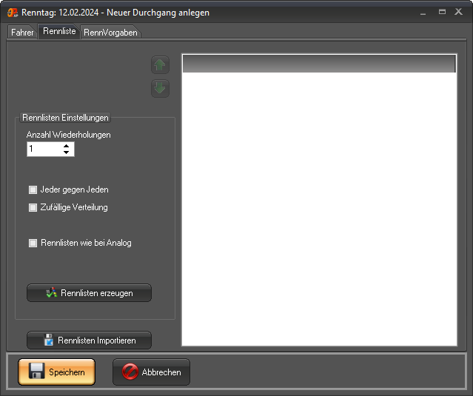Viewport: 473px width, 396px height.
Task: Click the green move down arrow
Action: 160,88
